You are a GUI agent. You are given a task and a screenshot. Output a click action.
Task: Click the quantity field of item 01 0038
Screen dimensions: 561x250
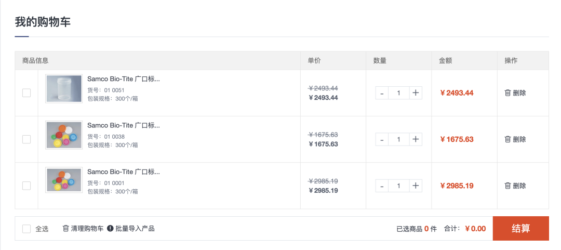coord(398,139)
